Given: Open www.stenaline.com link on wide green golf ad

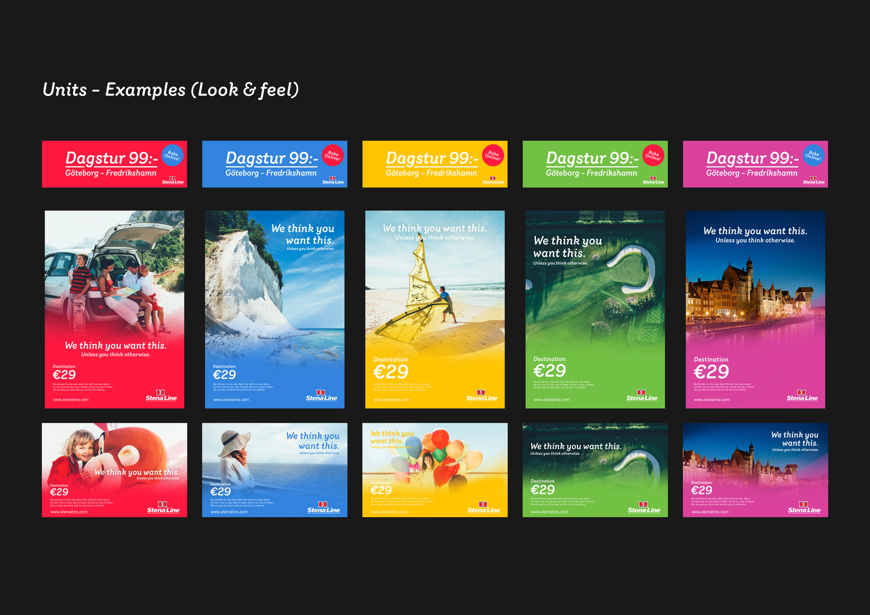Looking at the screenshot, I should 550,512.
